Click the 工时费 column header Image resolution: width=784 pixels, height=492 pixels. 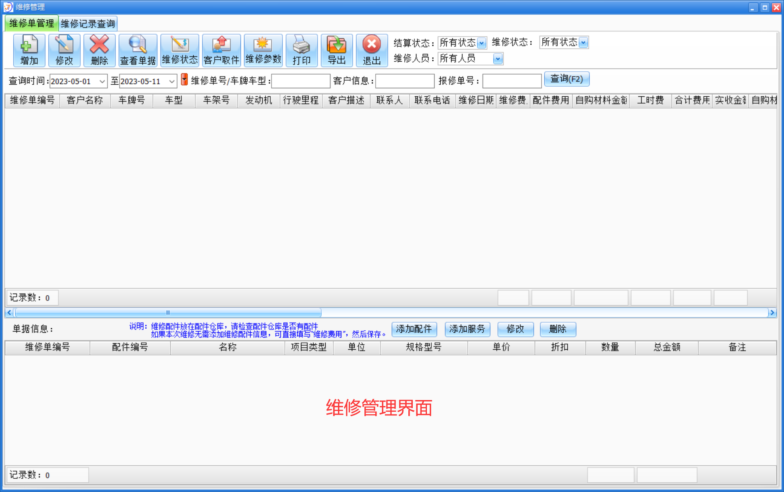pyautogui.click(x=650, y=100)
